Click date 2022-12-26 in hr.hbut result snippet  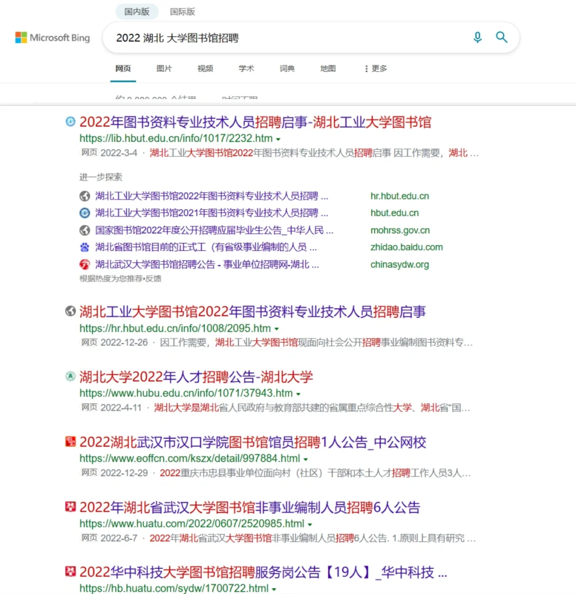(x=124, y=342)
